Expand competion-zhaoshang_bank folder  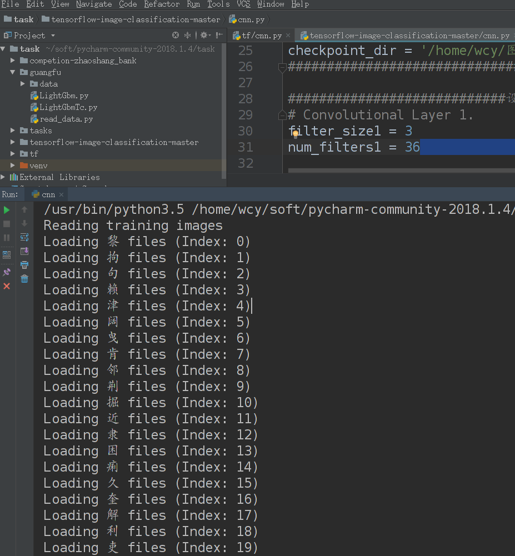(13, 61)
